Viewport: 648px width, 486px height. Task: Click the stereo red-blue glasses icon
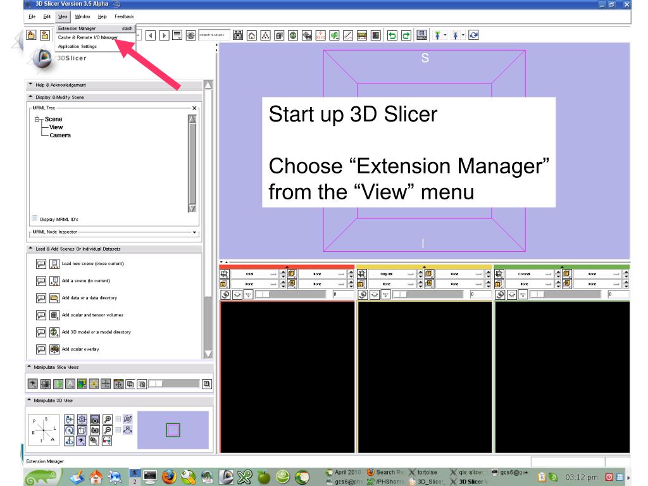point(106,441)
